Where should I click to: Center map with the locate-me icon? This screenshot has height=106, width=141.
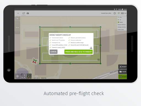[x=17, y=76]
